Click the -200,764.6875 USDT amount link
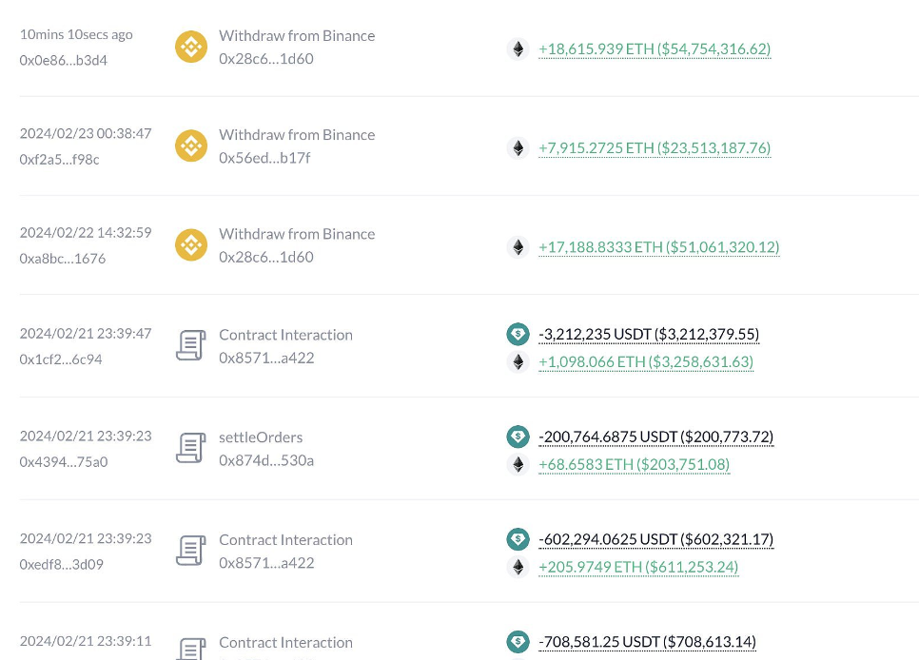919x660 pixels. point(656,437)
